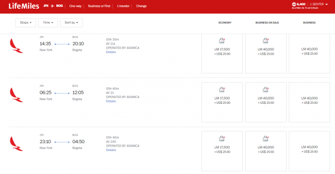Select Business fare LM 40,000 for AV 211
335x174 pixels.
(x=309, y=51)
